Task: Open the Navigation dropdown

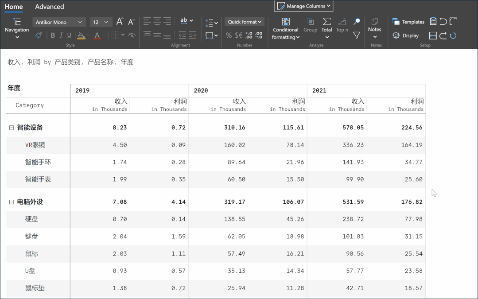Action: (x=17, y=29)
